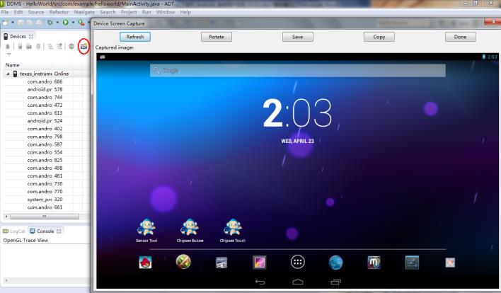
Task: Click the Done button
Action: pos(460,37)
